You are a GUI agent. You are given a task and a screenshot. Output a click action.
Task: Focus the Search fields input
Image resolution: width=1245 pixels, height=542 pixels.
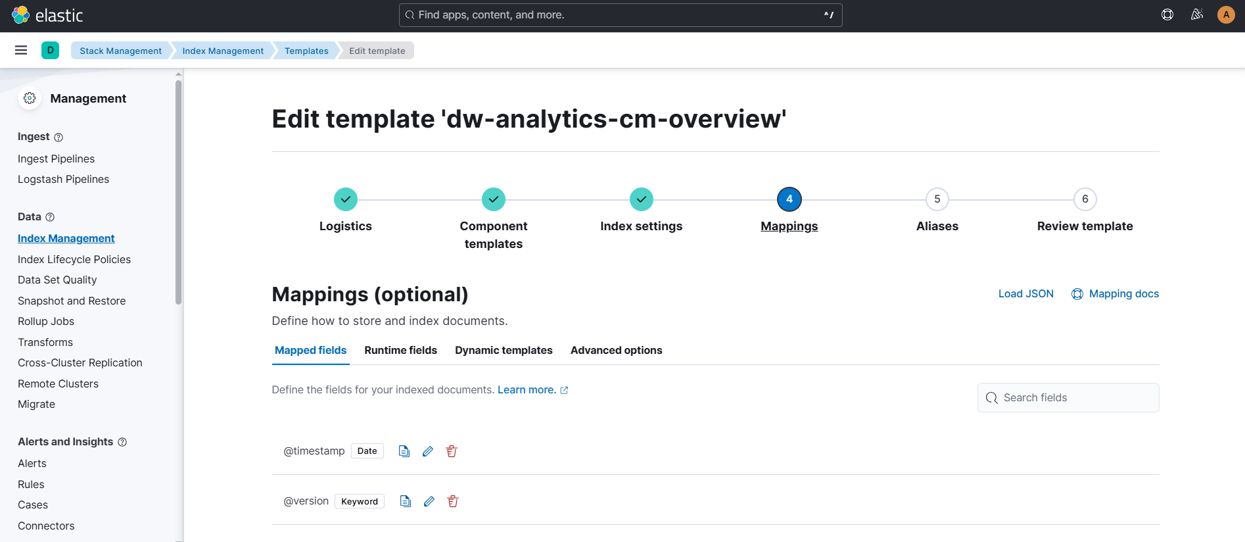tap(1068, 398)
